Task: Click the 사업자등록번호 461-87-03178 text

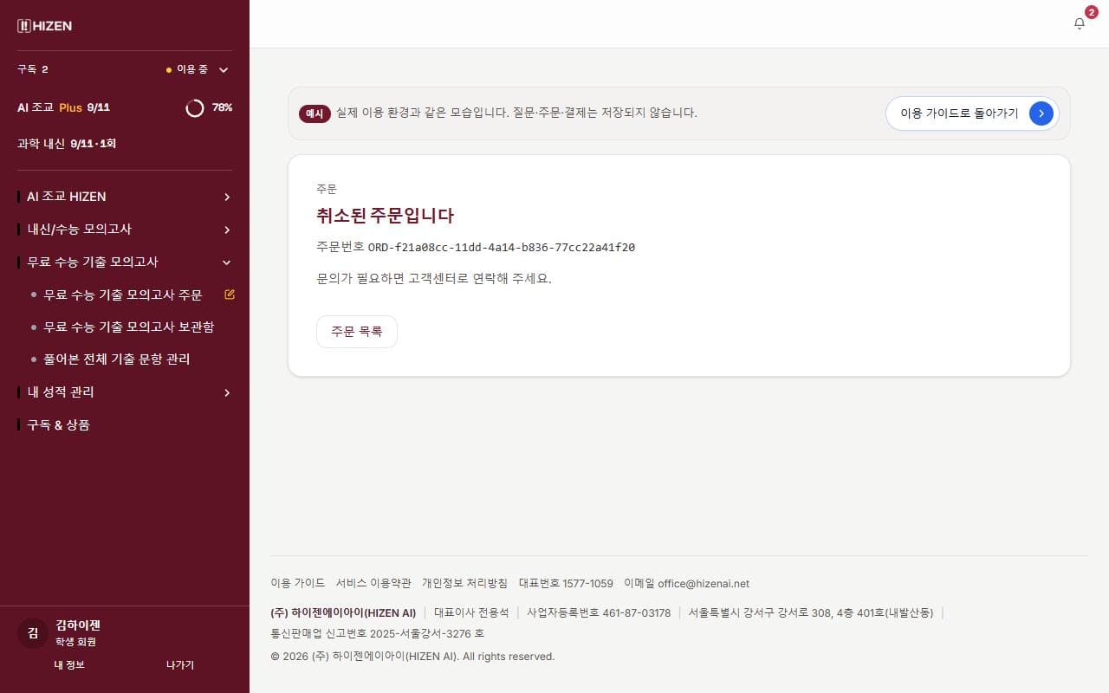Action: [x=599, y=612]
